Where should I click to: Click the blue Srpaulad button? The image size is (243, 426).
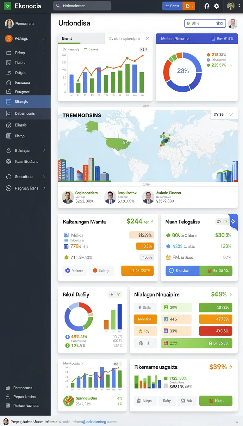[x=183, y=271]
